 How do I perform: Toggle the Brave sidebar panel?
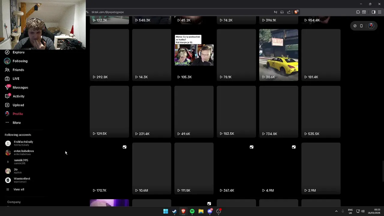373,12
